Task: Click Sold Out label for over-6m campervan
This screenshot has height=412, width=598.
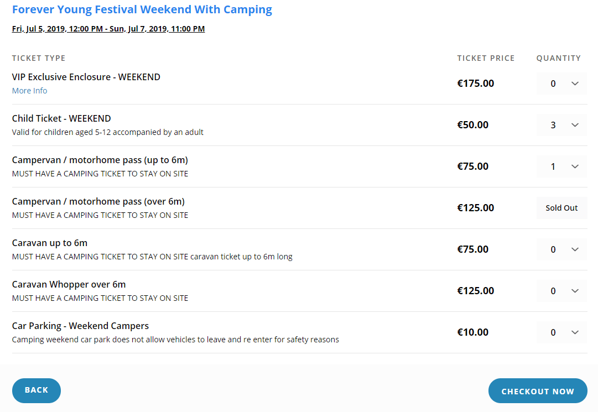Action: (x=561, y=208)
